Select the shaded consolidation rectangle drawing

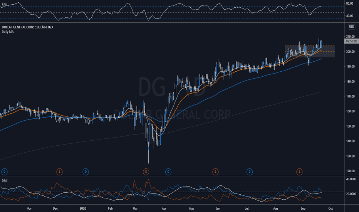point(310,51)
